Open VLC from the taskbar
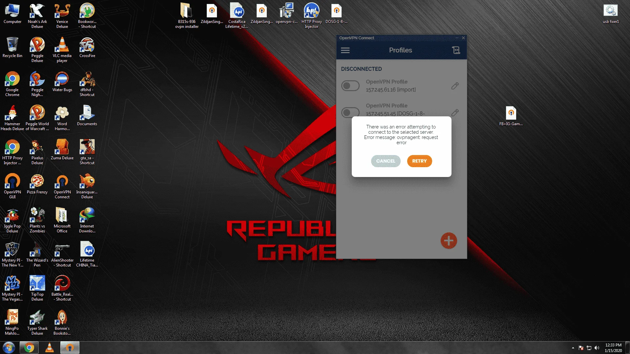 [50, 348]
